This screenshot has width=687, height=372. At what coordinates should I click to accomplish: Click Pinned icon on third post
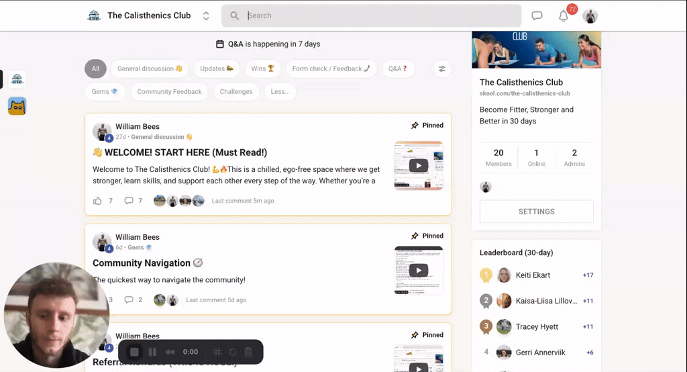click(415, 335)
